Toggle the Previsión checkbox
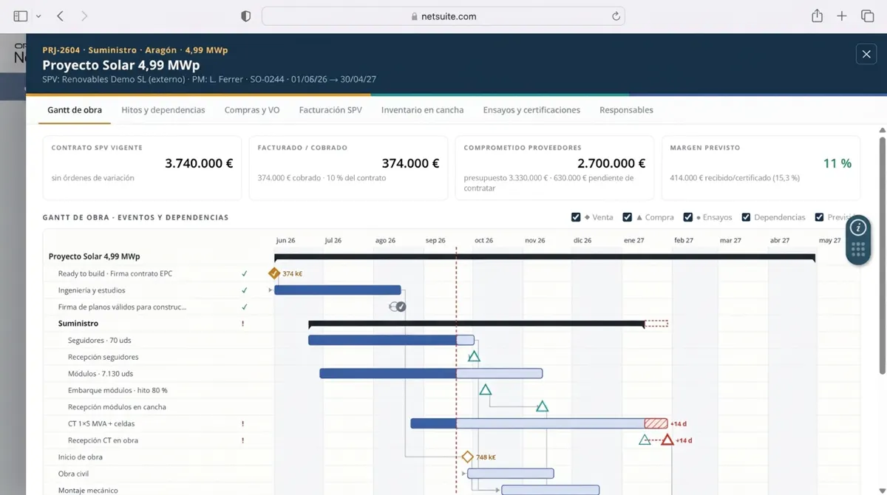The width and height of the screenshot is (887, 495). coord(819,217)
